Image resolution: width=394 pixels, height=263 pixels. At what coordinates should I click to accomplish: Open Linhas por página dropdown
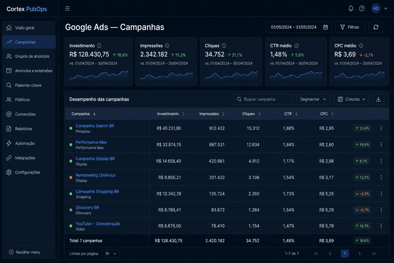[x=111, y=253]
